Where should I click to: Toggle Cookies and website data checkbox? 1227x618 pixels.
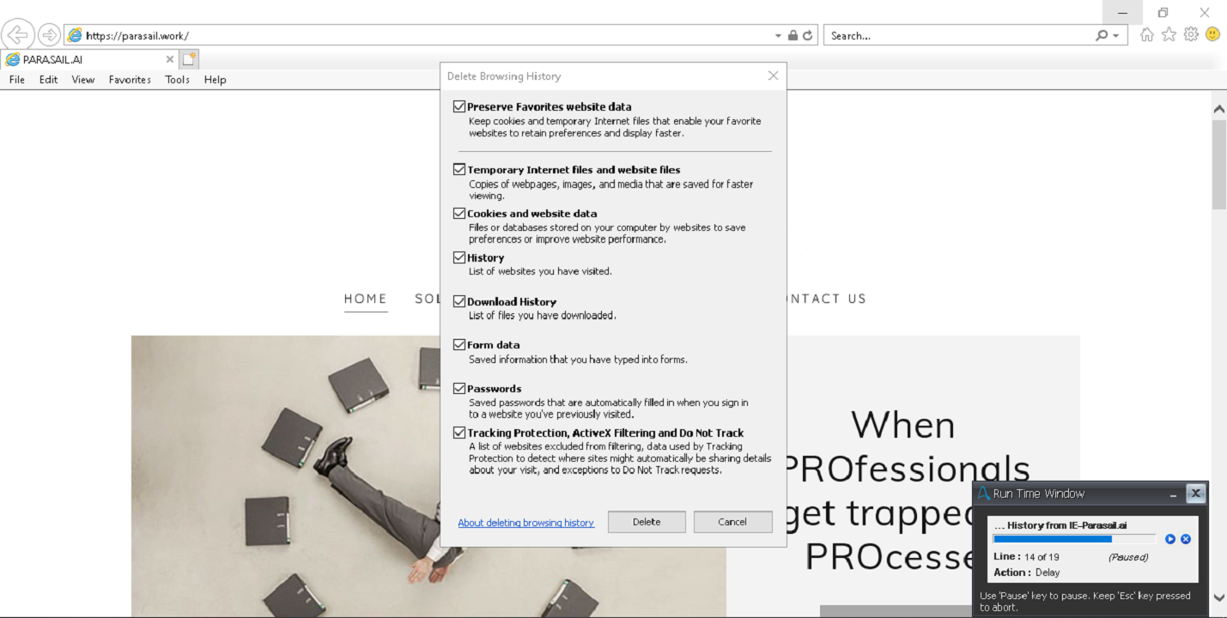(459, 214)
